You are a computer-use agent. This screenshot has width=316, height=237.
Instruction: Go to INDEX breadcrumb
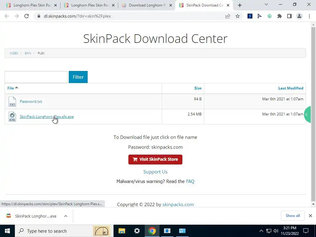coord(14,53)
